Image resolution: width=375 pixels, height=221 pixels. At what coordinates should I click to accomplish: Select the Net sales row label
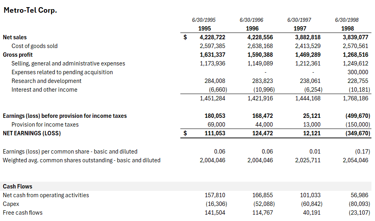(x=15, y=37)
